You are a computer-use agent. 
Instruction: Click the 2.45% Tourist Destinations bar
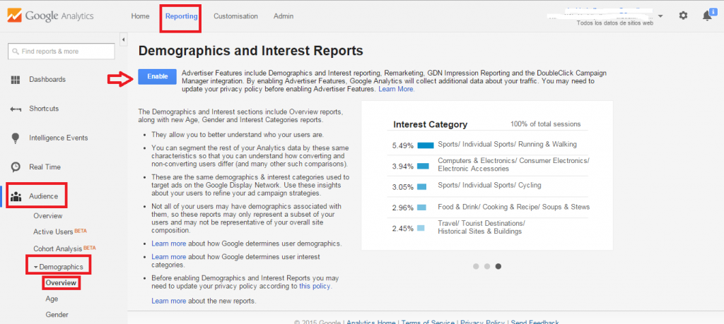tap(421, 228)
